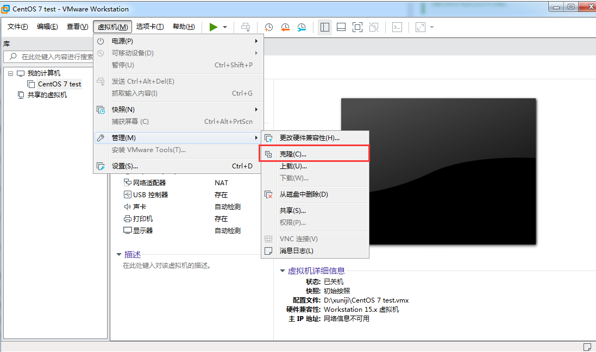Click the settings icon beside 设置(S)
The image size is (596, 352).
(x=101, y=166)
